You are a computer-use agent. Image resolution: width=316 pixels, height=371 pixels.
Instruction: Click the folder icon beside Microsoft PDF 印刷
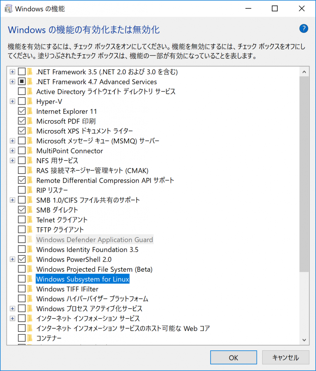pyautogui.click(x=30, y=121)
